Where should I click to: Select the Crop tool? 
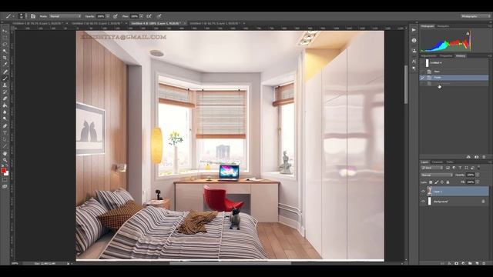[x=5, y=58]
